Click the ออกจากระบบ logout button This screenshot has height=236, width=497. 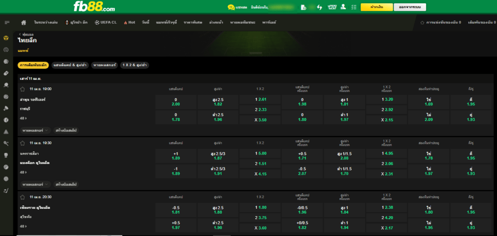(x=410, y=7)
